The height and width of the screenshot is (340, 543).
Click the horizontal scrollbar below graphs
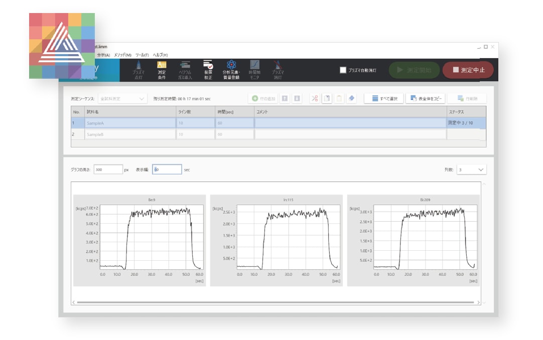pos(276,302)
